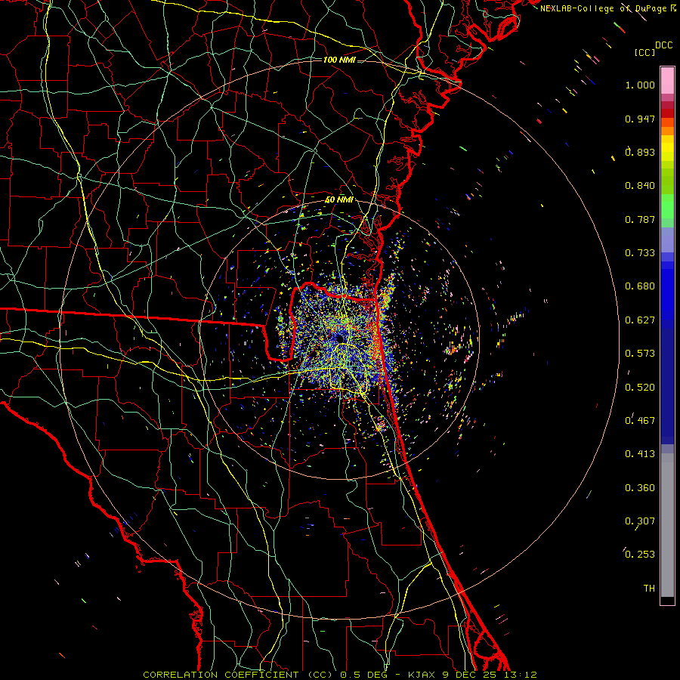
Task: Click the 0.947 scale value
Action: pos(640,119)
